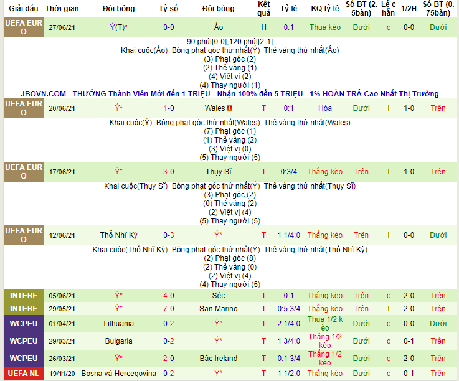
Task: Click the "Thời gian" column header
Action: [62, 9]
